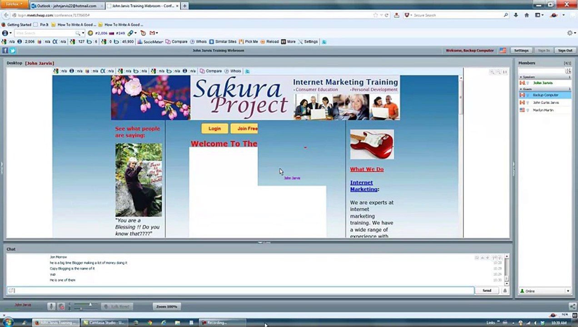Click the Sign Out button

click(565, 50)
